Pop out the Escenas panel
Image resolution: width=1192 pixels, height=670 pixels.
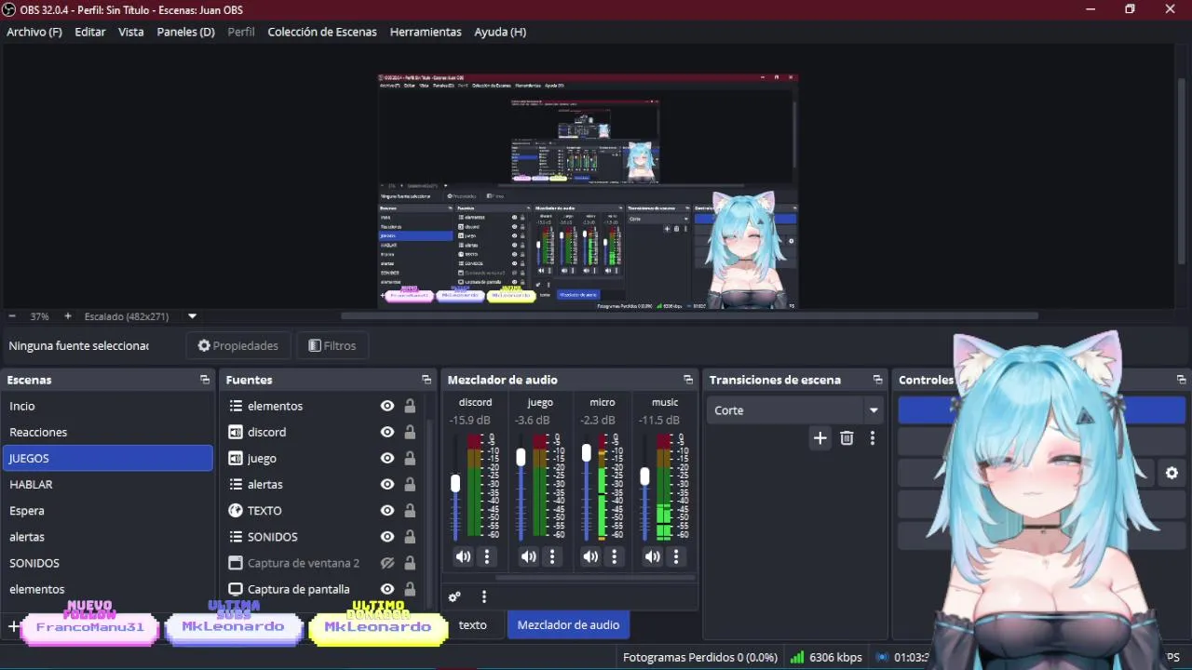pos(205,380)
